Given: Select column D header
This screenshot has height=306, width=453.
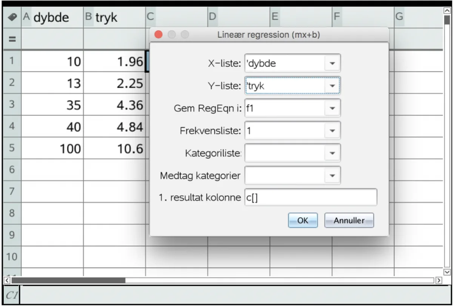Looking at the screenshot, I should [239, 17].
